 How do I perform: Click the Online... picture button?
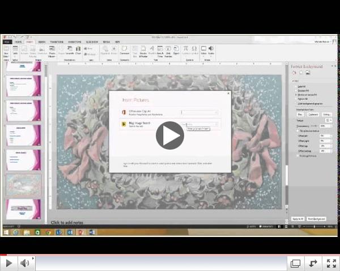coord(326,115)
